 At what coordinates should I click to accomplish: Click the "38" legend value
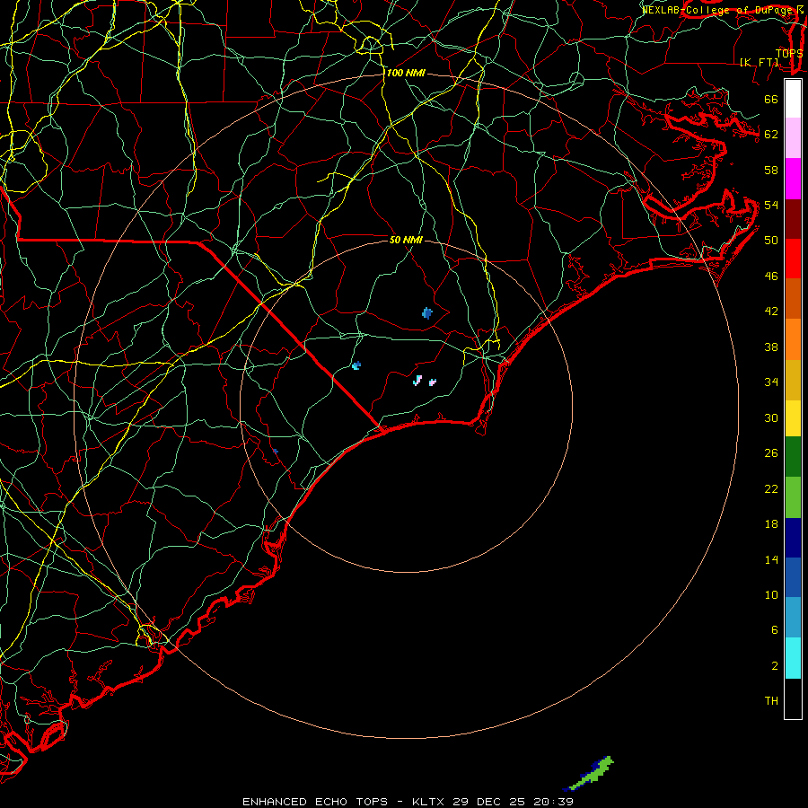point(771,347)
